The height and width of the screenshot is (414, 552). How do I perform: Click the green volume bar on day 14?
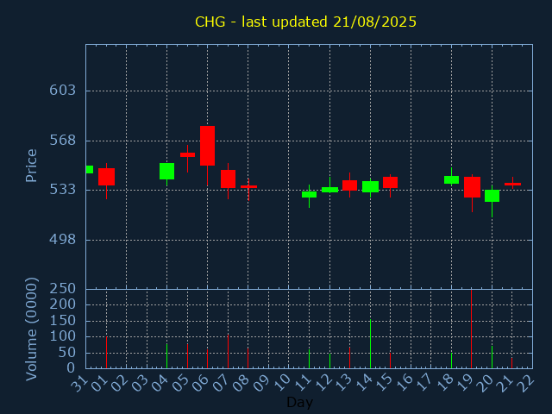[370, 344]
